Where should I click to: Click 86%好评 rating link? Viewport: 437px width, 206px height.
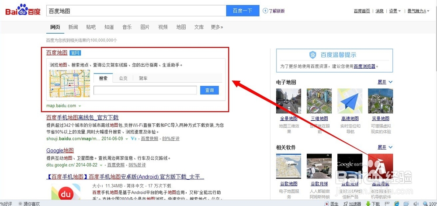137,165
